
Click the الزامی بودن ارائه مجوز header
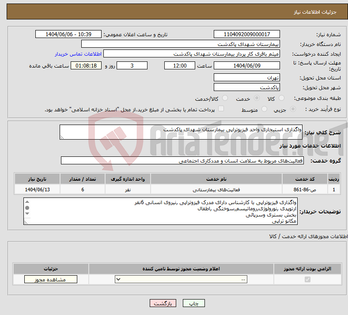pyautogui.click(x=307, y=269)
